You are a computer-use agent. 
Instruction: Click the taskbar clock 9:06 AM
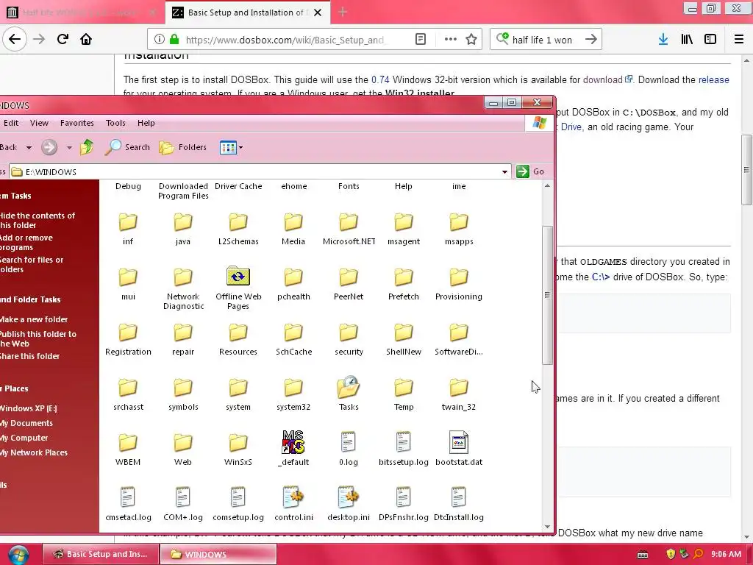726,554
